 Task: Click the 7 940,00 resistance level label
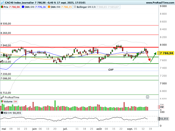(x=6, y=45)
